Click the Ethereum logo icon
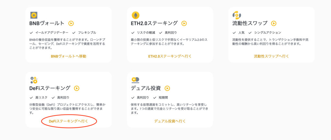The image size is (331, 140). tap(135, 15)
